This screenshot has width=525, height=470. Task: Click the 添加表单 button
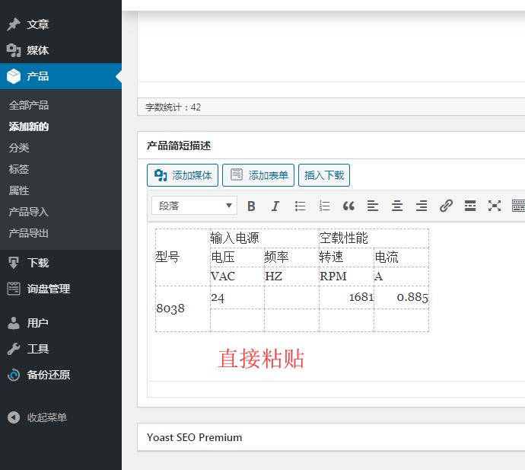[258, 175]
